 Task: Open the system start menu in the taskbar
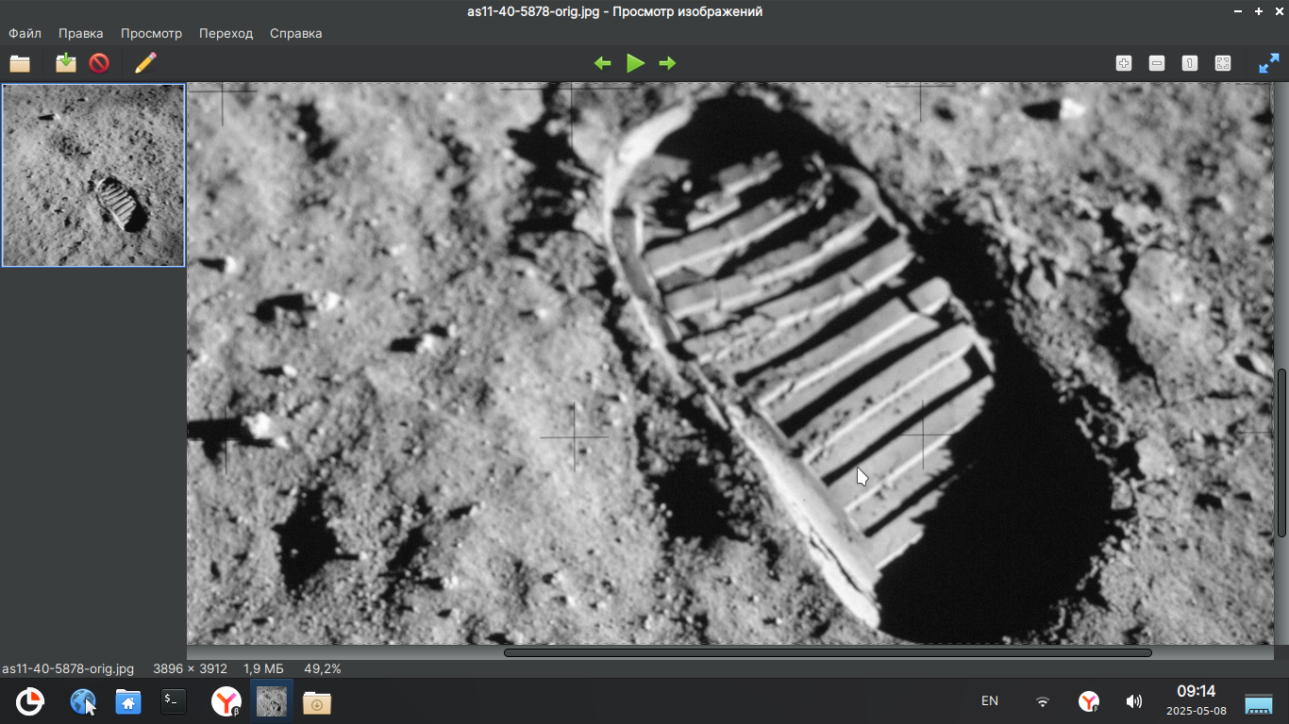pos(30,701)
